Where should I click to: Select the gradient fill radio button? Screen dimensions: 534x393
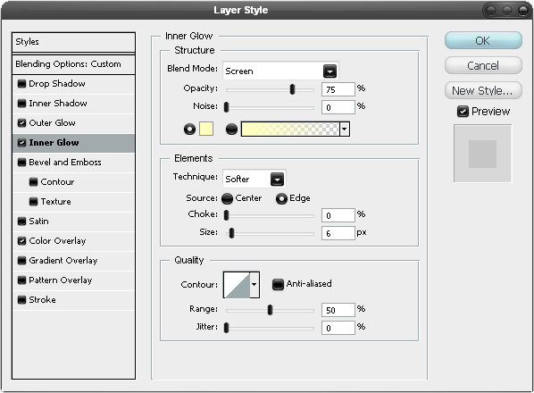pyautogui.click(x=231, y=130)
